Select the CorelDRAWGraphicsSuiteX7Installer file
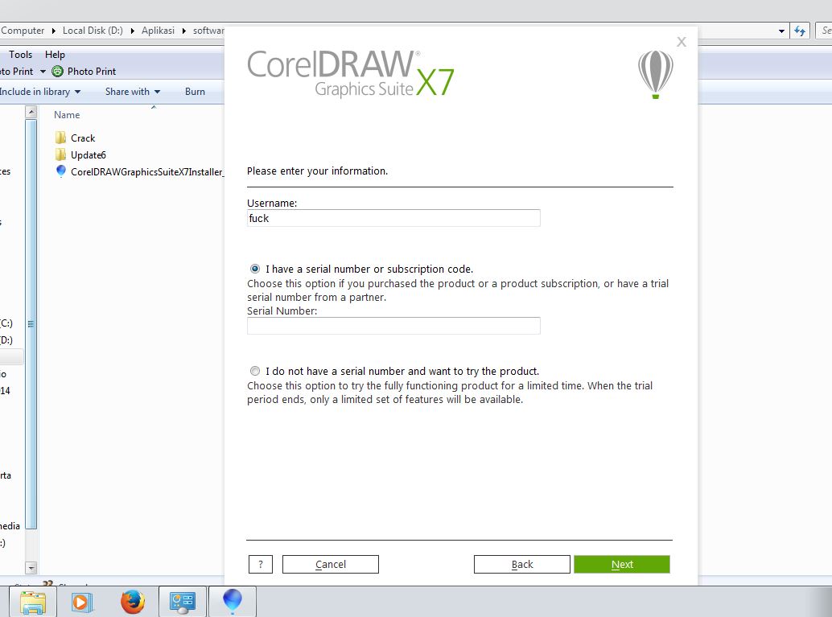This screenshot has width=832, height=617. point(139,172)
